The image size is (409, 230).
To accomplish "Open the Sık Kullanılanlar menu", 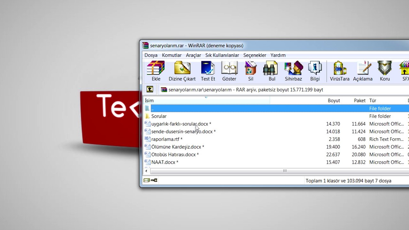I will click(x=222, y=55).
